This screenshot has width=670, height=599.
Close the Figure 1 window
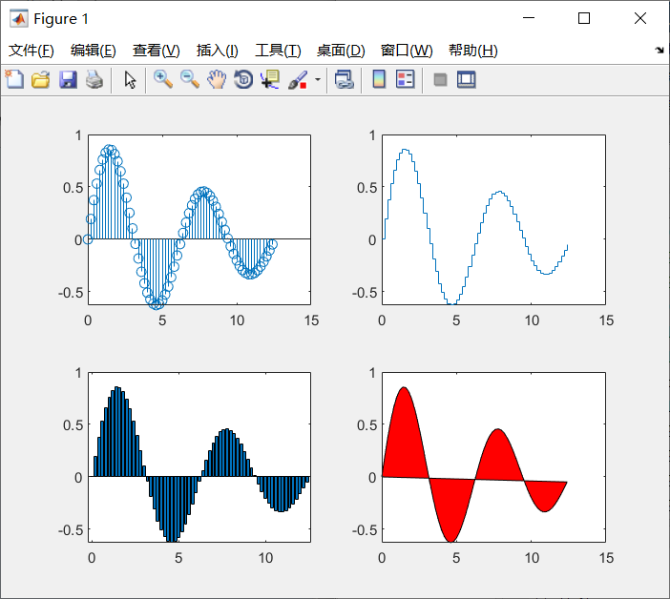pyautogui.click(x=640, y=18)
